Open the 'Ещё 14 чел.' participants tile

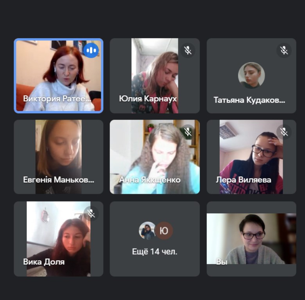[x=154, y=239]
